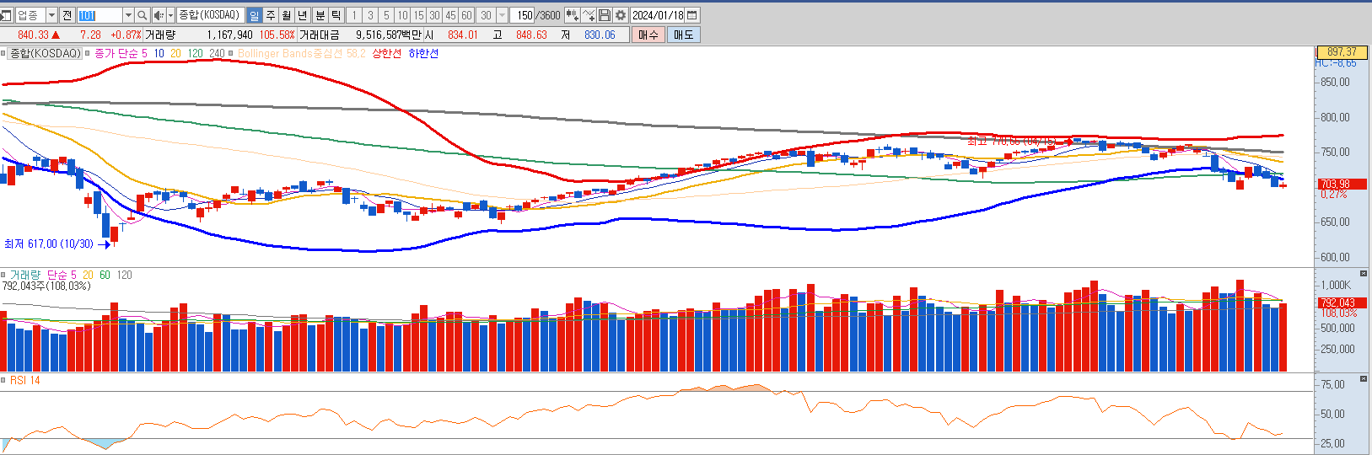Choose the 10 interval button
Viewport: 1372px width, 455px height.
click(x=402, y=15)
